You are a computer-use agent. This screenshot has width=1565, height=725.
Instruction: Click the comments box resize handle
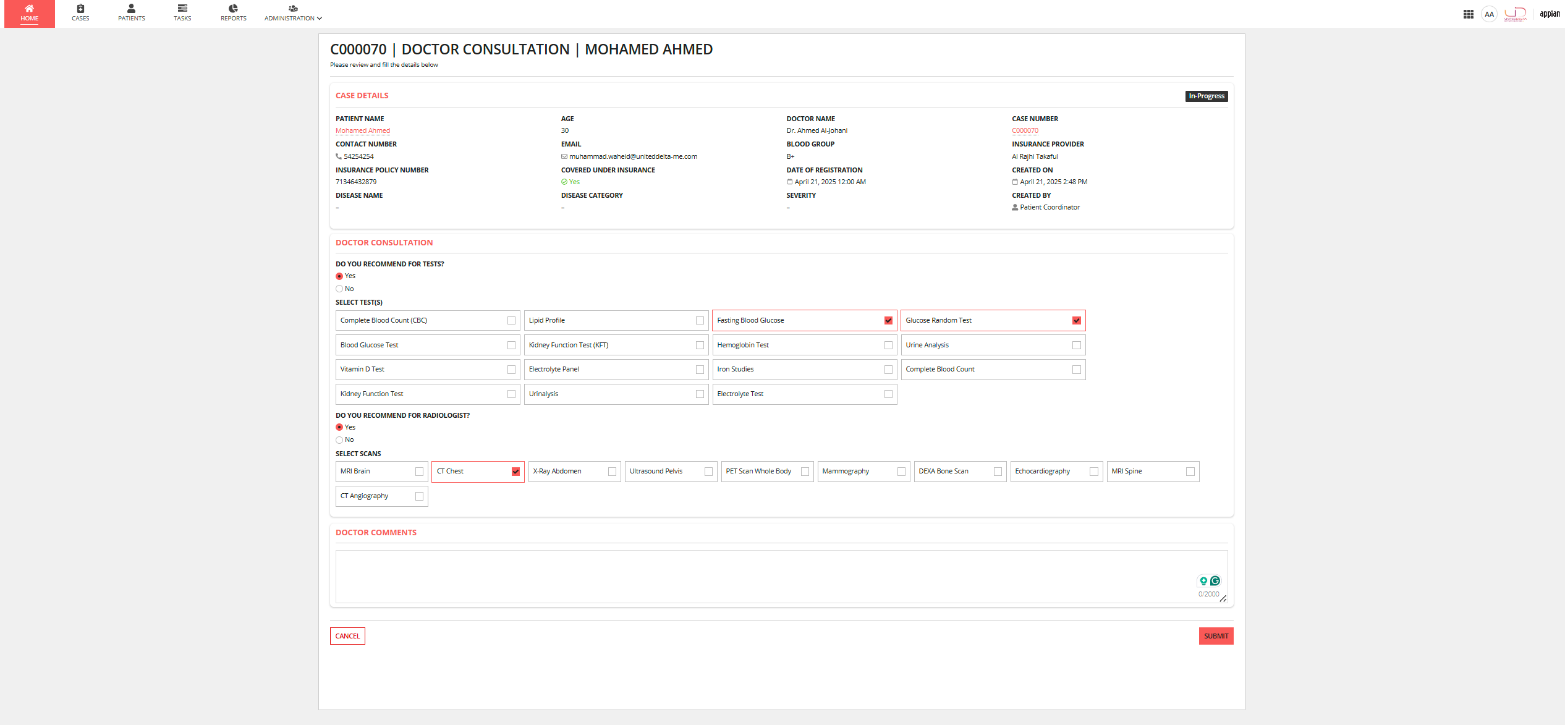click(x=1223, y=598)
